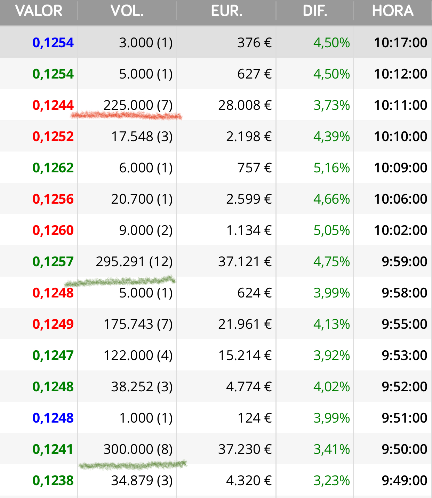Click amount 21.961 €
Viewport: 432px width, 498px height.
(245, 324)
